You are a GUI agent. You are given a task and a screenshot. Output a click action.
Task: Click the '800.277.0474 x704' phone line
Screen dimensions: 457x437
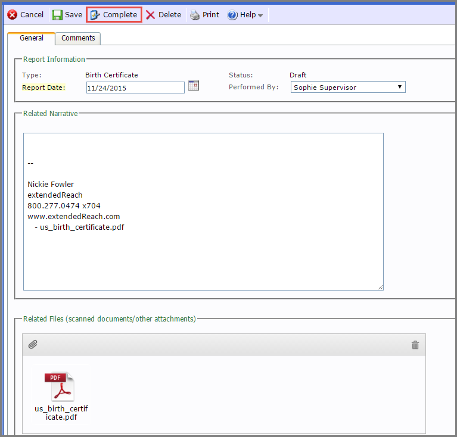pos(64,206)
